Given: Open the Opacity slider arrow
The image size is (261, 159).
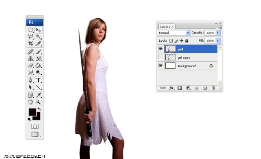Looking at the screenshot, I should click(218, 33).
